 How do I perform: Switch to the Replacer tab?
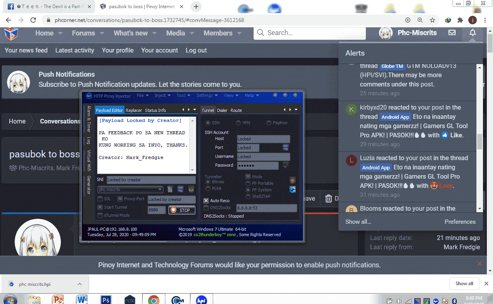tap(134, 110)
